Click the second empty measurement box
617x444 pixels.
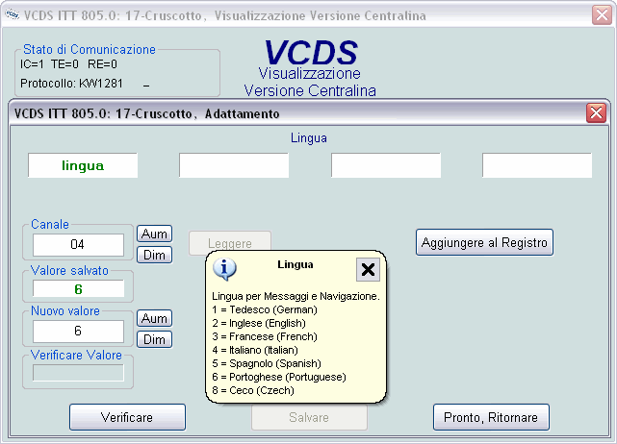click(x=234, y=165)
